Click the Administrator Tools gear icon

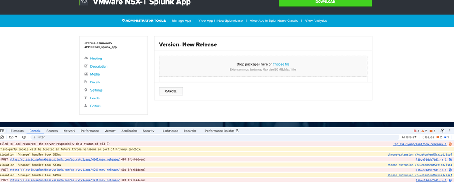pos(123,20)
